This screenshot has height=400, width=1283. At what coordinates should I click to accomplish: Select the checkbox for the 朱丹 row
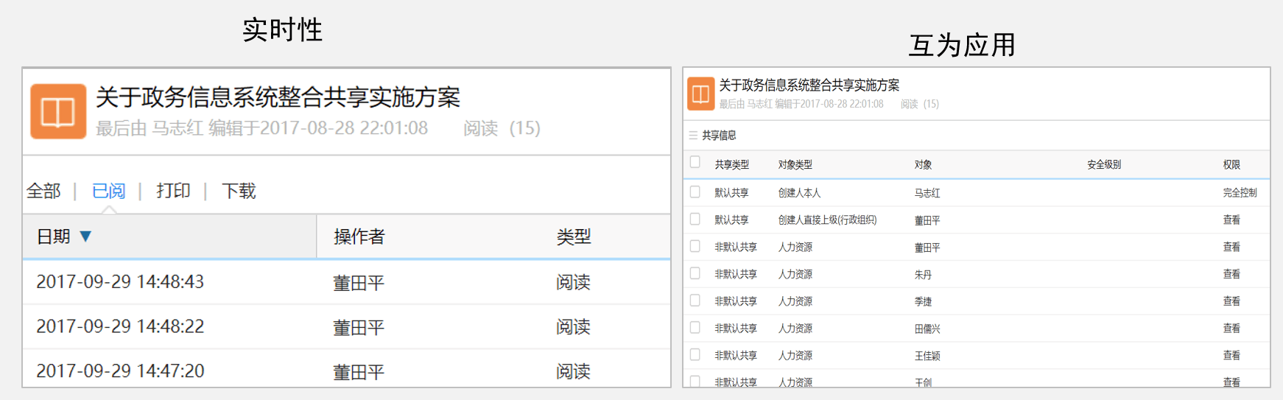(x=695, y=273)
